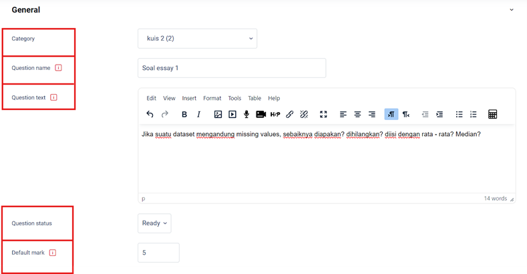Insert a numbered list

point(473,115)
